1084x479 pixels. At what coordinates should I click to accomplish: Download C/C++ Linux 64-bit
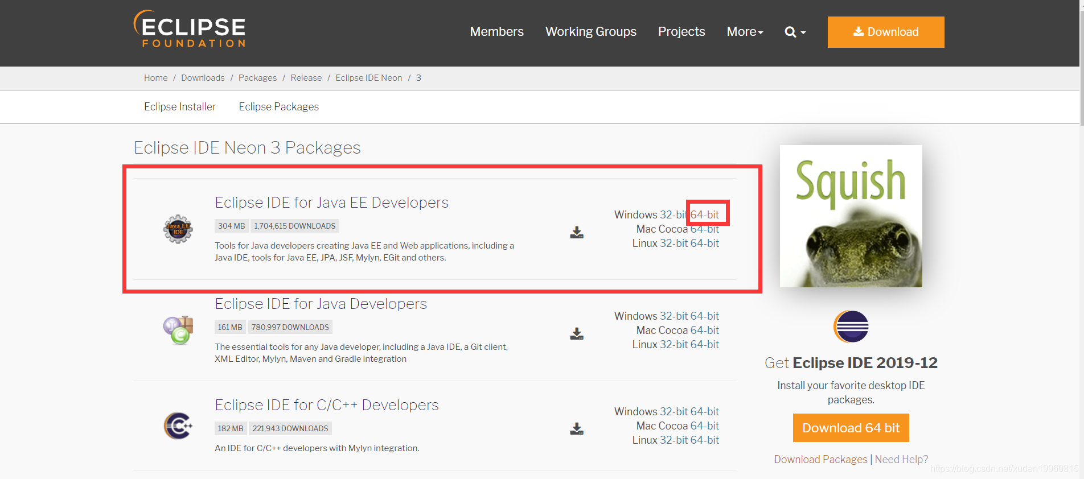705,440
